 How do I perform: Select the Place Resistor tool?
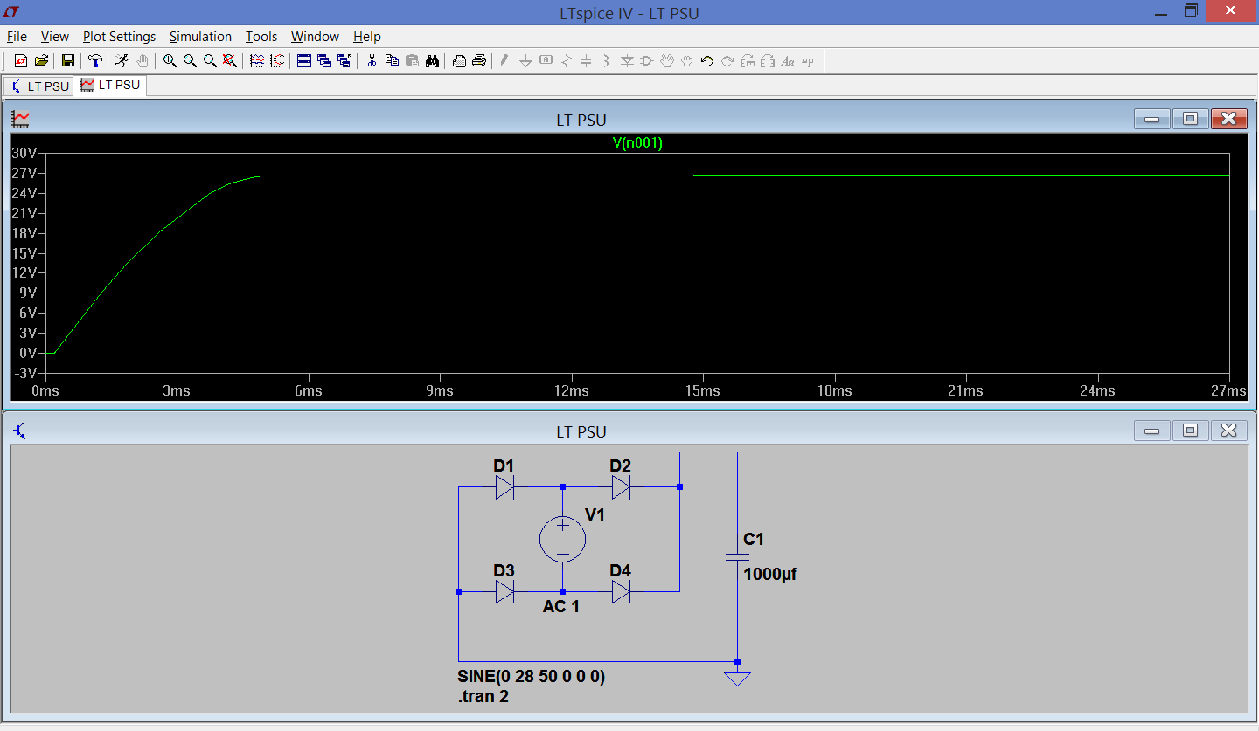567,61
